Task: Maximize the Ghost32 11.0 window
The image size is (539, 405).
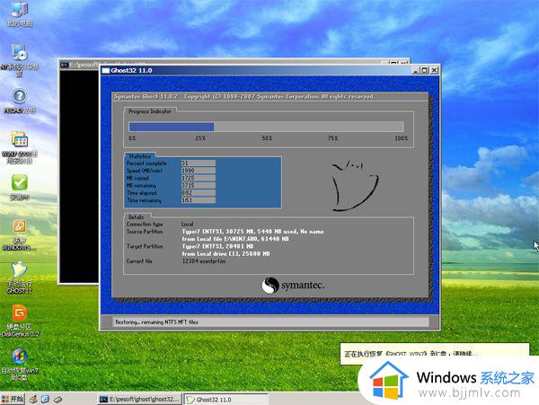Action: (x=425, y=70)
